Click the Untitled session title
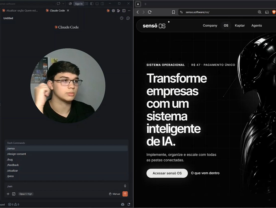This screenshot has width=276, height=208. (x=8, y=18)
